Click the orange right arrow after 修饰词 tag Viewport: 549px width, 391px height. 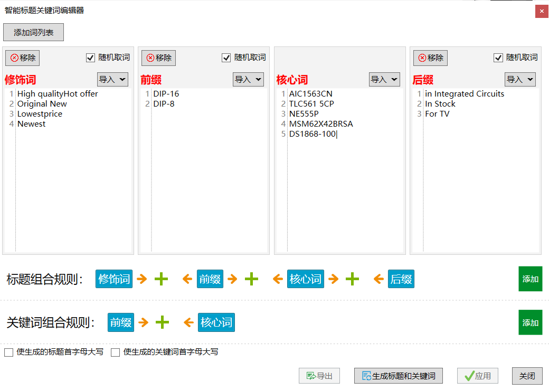pos(142,279)
